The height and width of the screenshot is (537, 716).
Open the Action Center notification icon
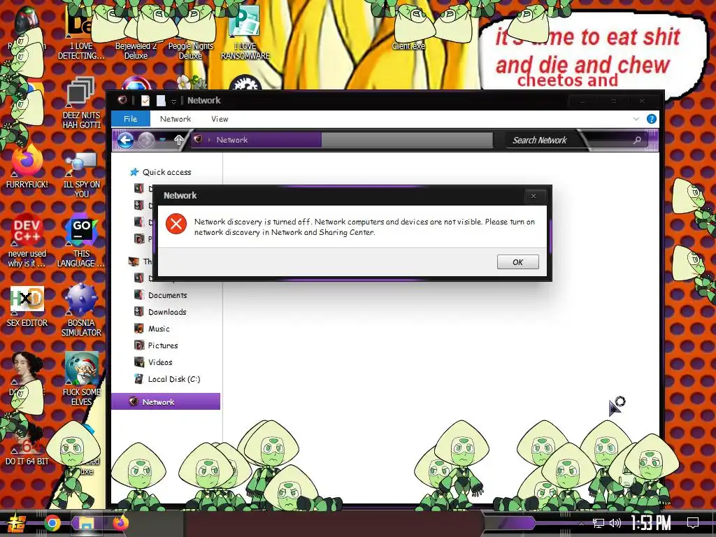[693, 523]
